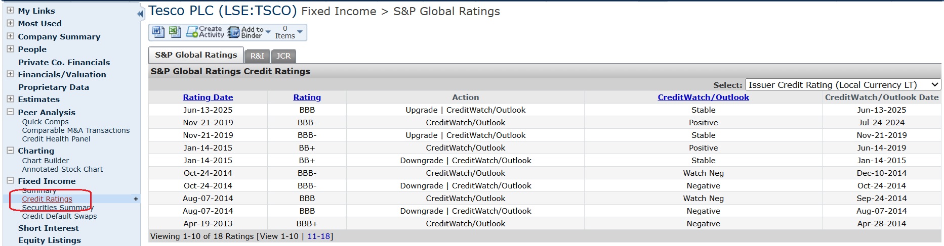Click the Add to Binder icon
This screenshot has height=246, width=944.
click(233, 32)
